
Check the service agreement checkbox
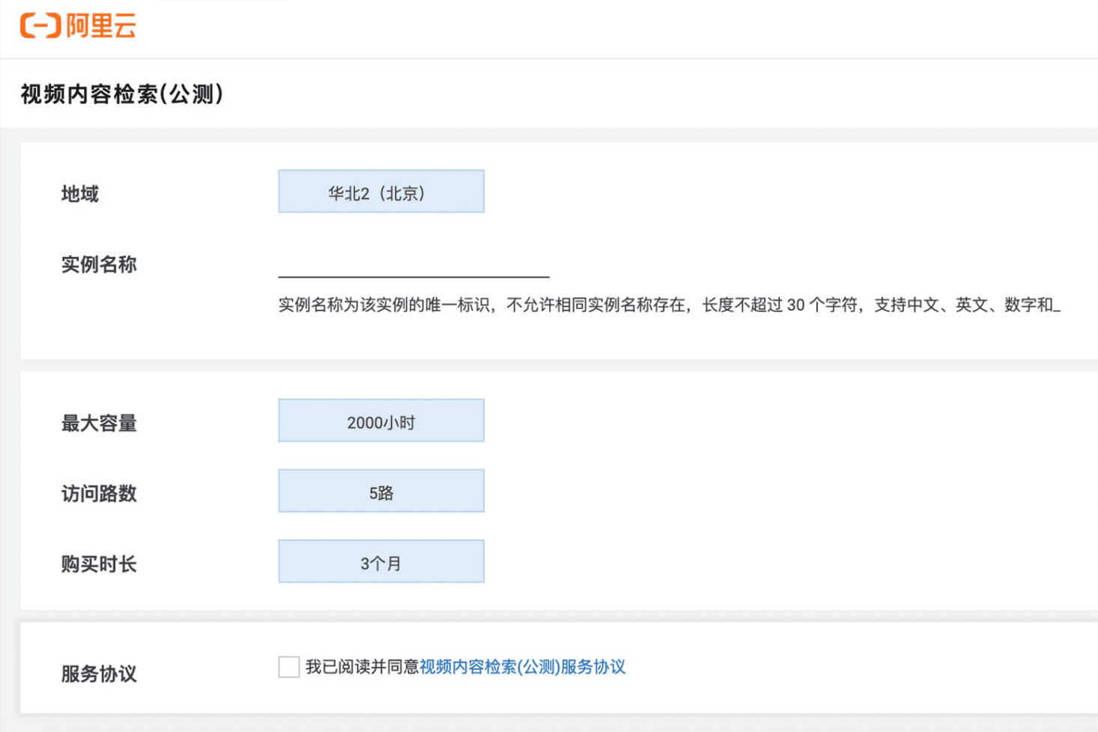coord(289,667)
